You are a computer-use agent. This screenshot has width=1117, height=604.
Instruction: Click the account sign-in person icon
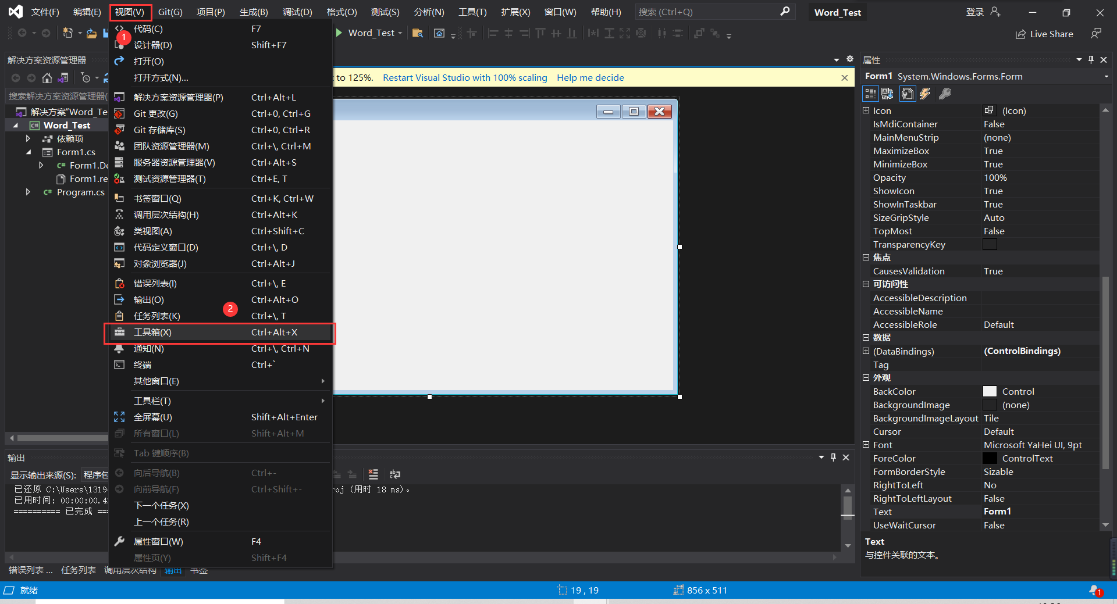click(x=995, y=12)
